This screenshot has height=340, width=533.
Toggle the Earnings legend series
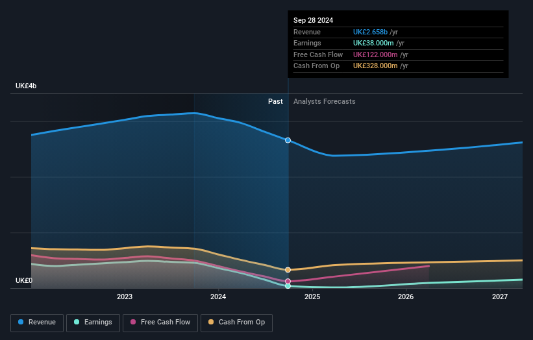click(93, 322)
